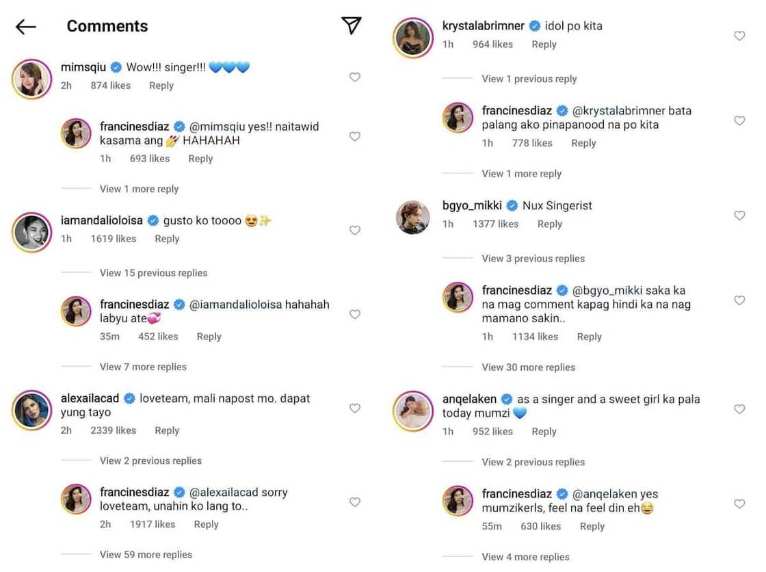Tap heart on anqelaken's comment
Image resolution: width=766 pixels, height=572 pixels.
[739, 409]
